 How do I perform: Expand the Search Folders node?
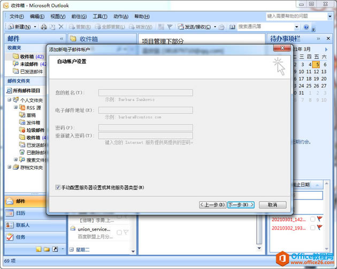[x=16, y=160]
